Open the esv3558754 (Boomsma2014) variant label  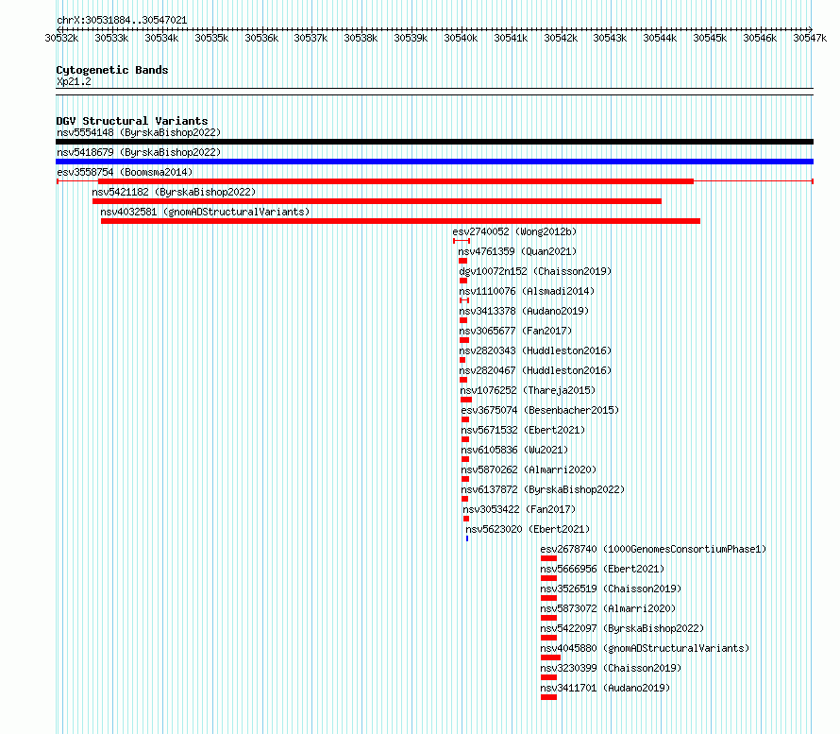click(125, 172)
